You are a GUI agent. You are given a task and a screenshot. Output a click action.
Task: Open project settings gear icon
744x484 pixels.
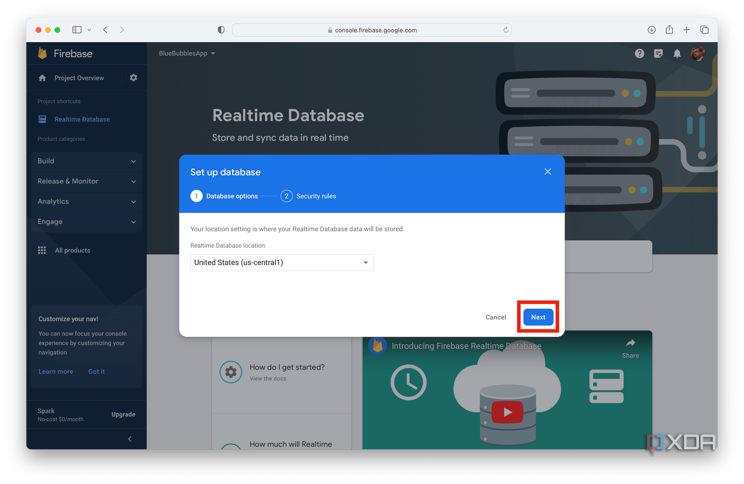pyautogui.click(x=133, y=77)
